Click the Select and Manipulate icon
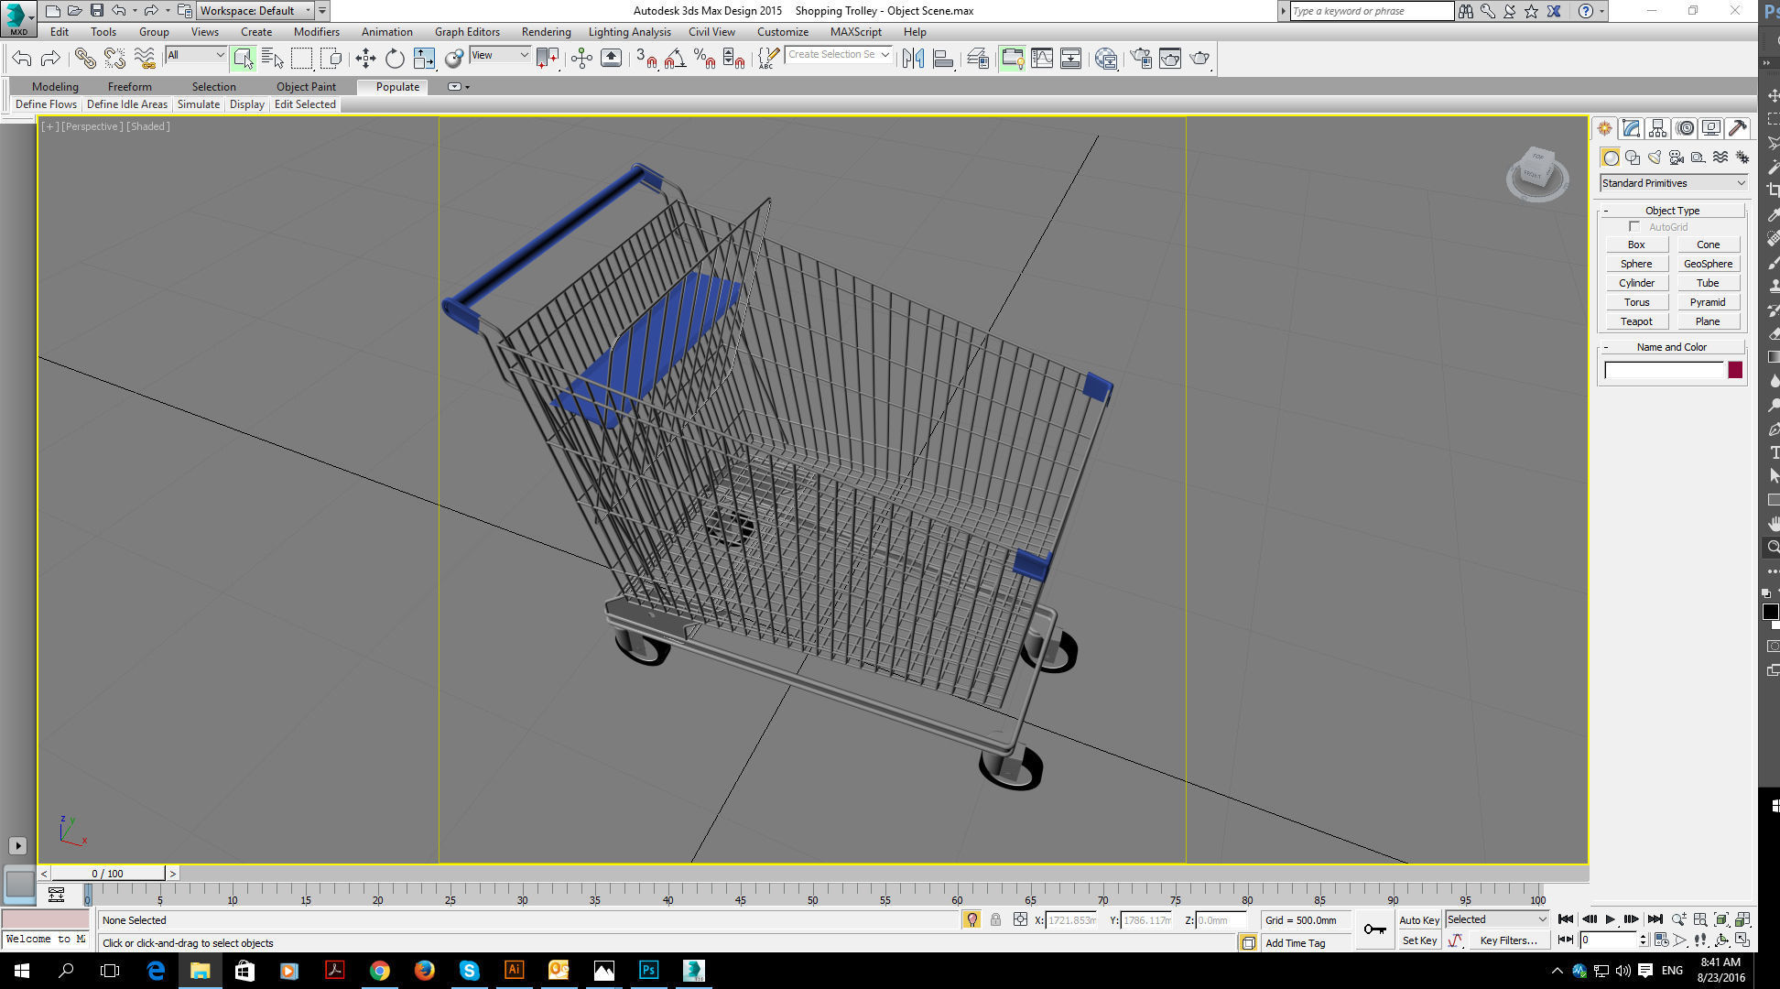The width and height of the screenshot is (1780, 989). pos(581,59)
